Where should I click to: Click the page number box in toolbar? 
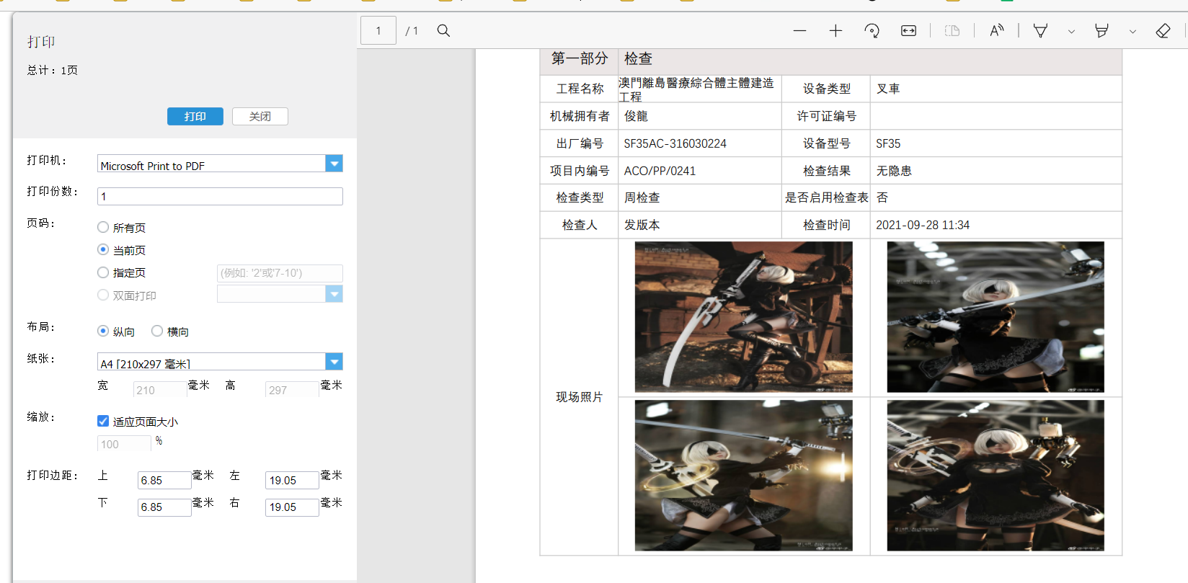click(378, 30)
